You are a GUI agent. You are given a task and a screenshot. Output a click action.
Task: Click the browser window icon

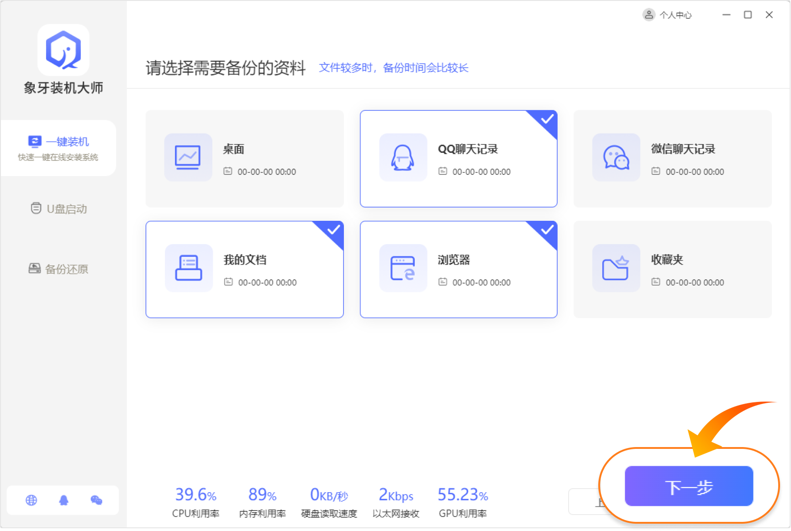click(x=403, y=268)
